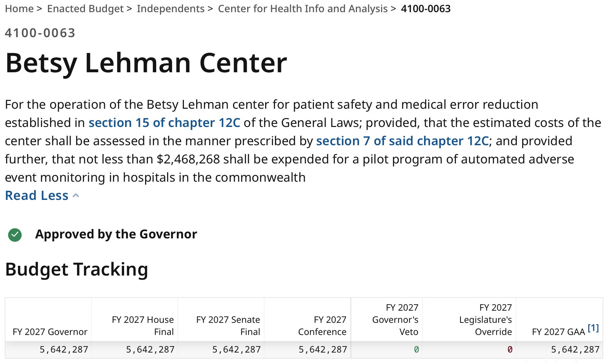Screen dimensions: 608x362
Task: Click FY 2027 Governor column header
Action: coord(50,332)
